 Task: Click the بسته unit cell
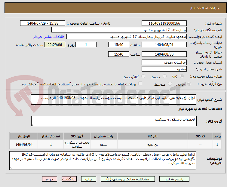pos(104,145)
